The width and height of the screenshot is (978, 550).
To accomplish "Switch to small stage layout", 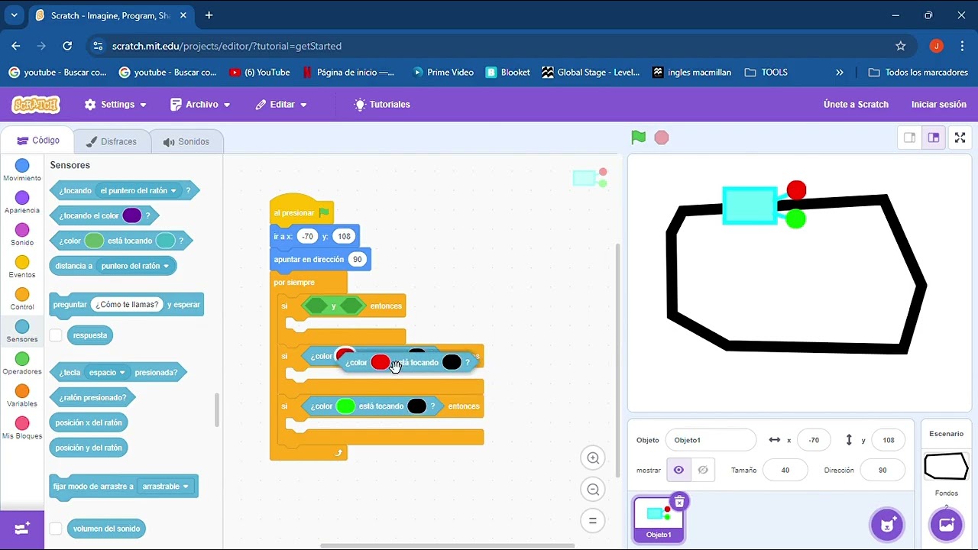I will click(x=909, y=137).
